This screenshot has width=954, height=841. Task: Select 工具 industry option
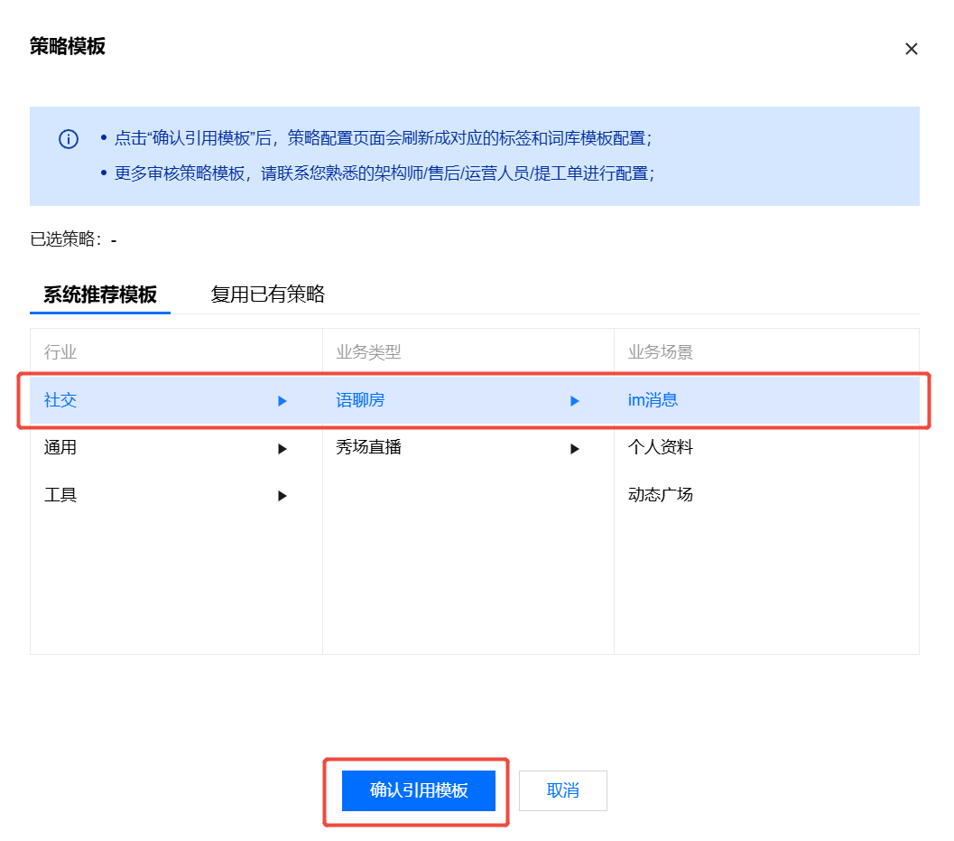point(60,495)
